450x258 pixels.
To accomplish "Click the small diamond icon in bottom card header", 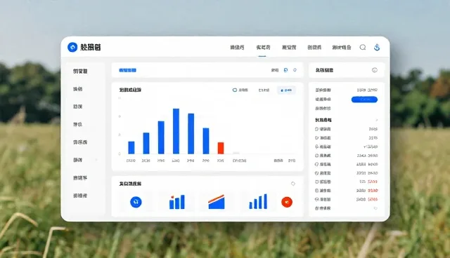I will [293, 184].
